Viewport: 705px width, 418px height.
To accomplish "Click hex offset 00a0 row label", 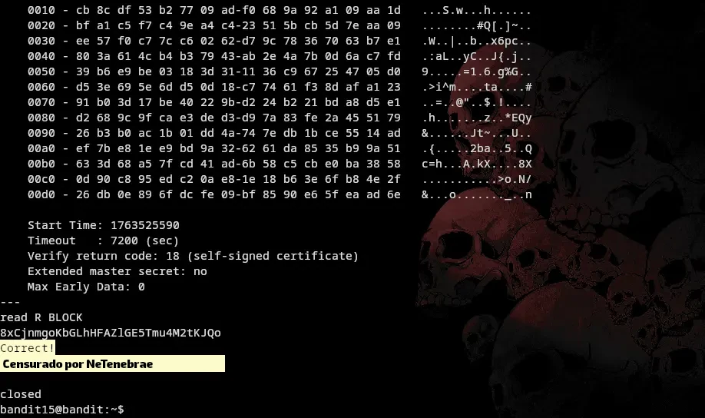I will tap(41, 148).
